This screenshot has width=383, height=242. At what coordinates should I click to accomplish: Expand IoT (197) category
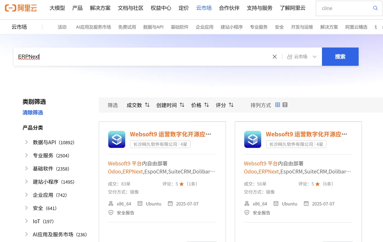click(x=27, y=221)
